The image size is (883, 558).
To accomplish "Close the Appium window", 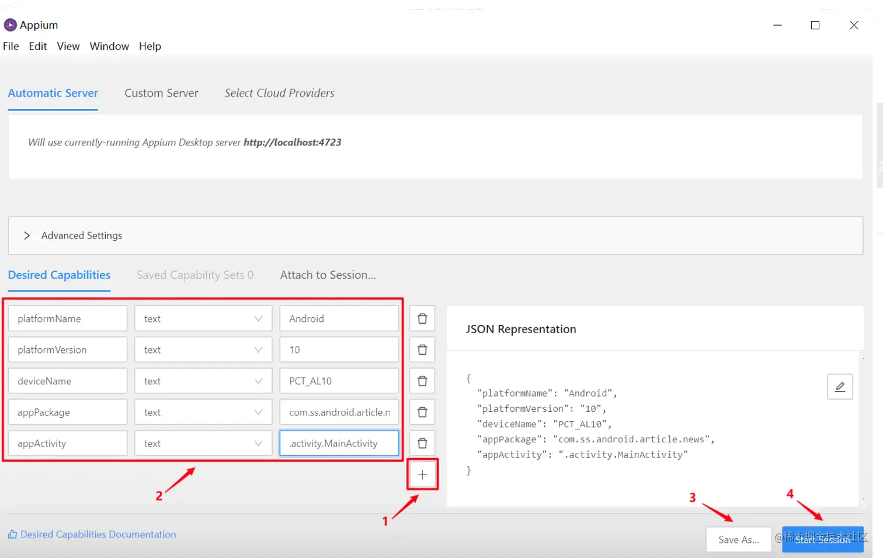I will pyautogui.click(x=854, y=25).
